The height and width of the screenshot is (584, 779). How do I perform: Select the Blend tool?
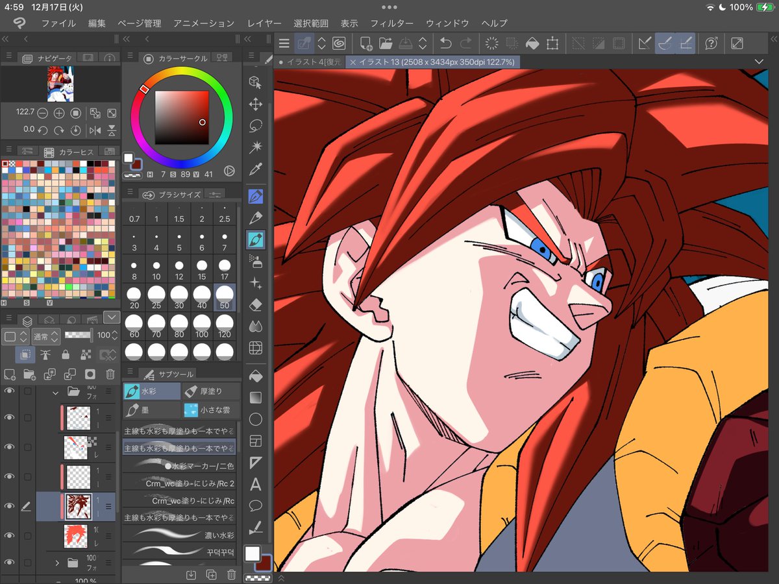256,326
